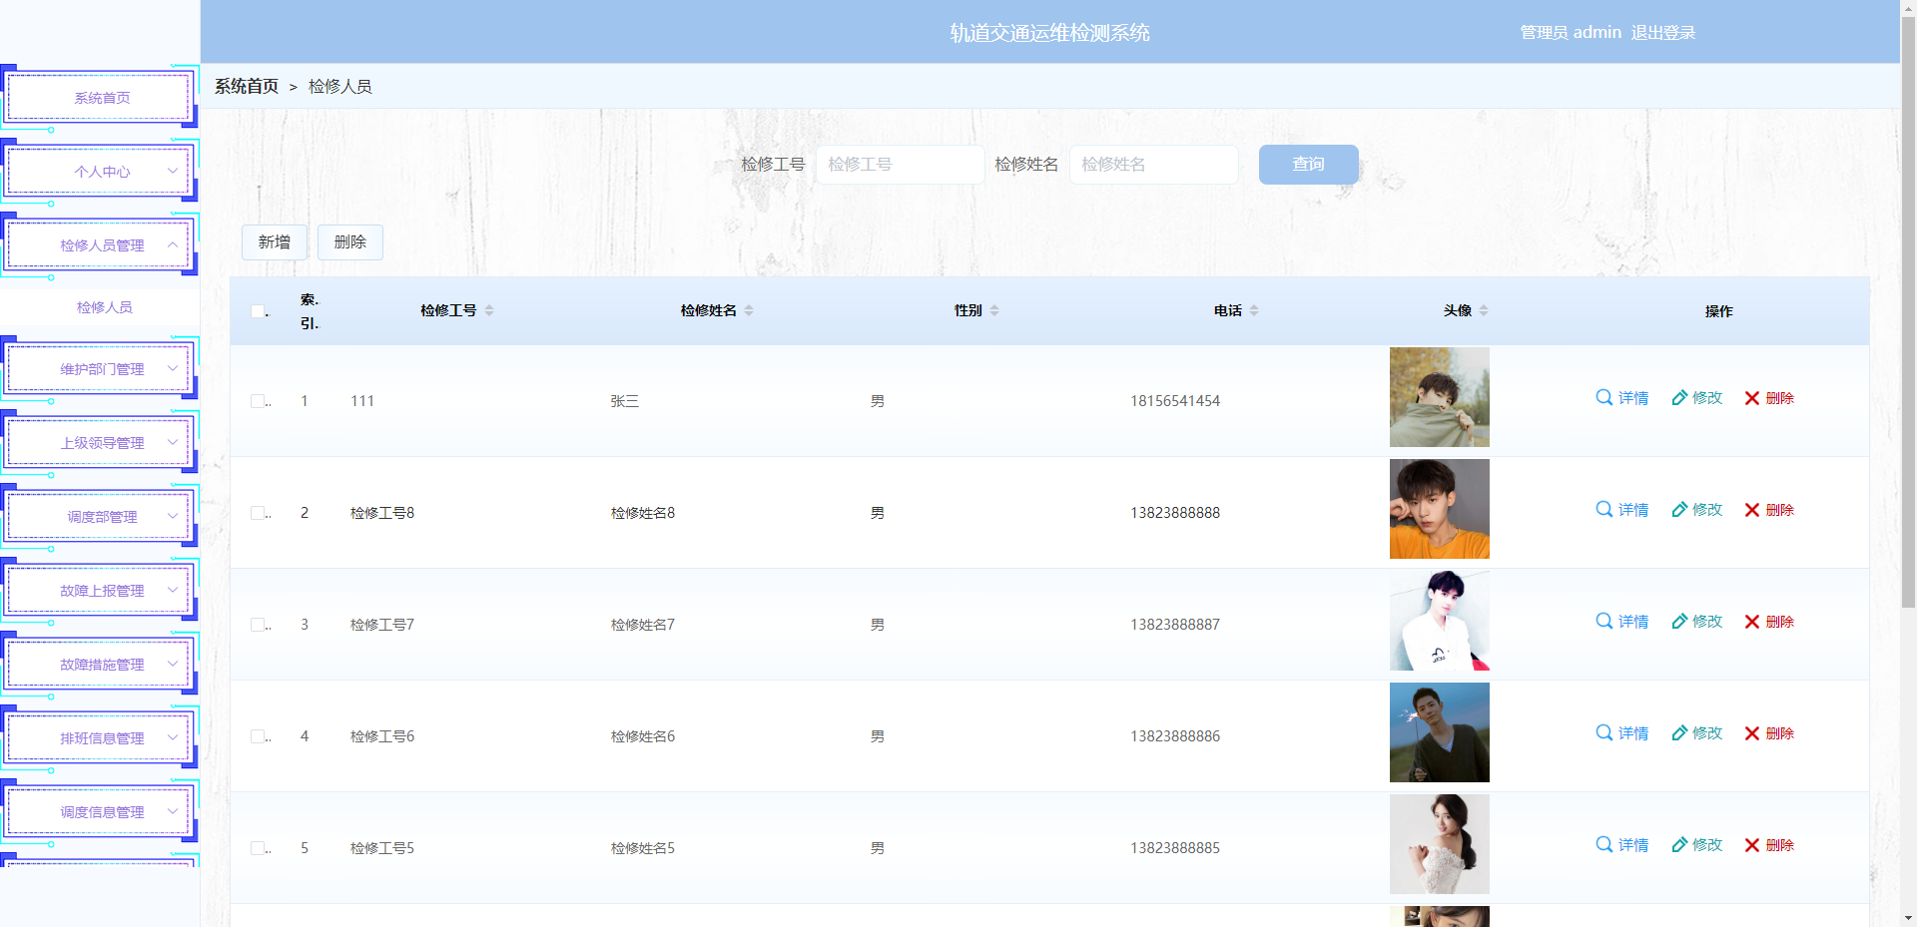
Task: Sort by 头像 column arrows
Action: pos(1484,310)
